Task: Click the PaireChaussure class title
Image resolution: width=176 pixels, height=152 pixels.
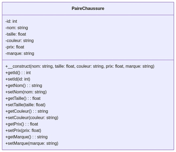Action: 88,9
